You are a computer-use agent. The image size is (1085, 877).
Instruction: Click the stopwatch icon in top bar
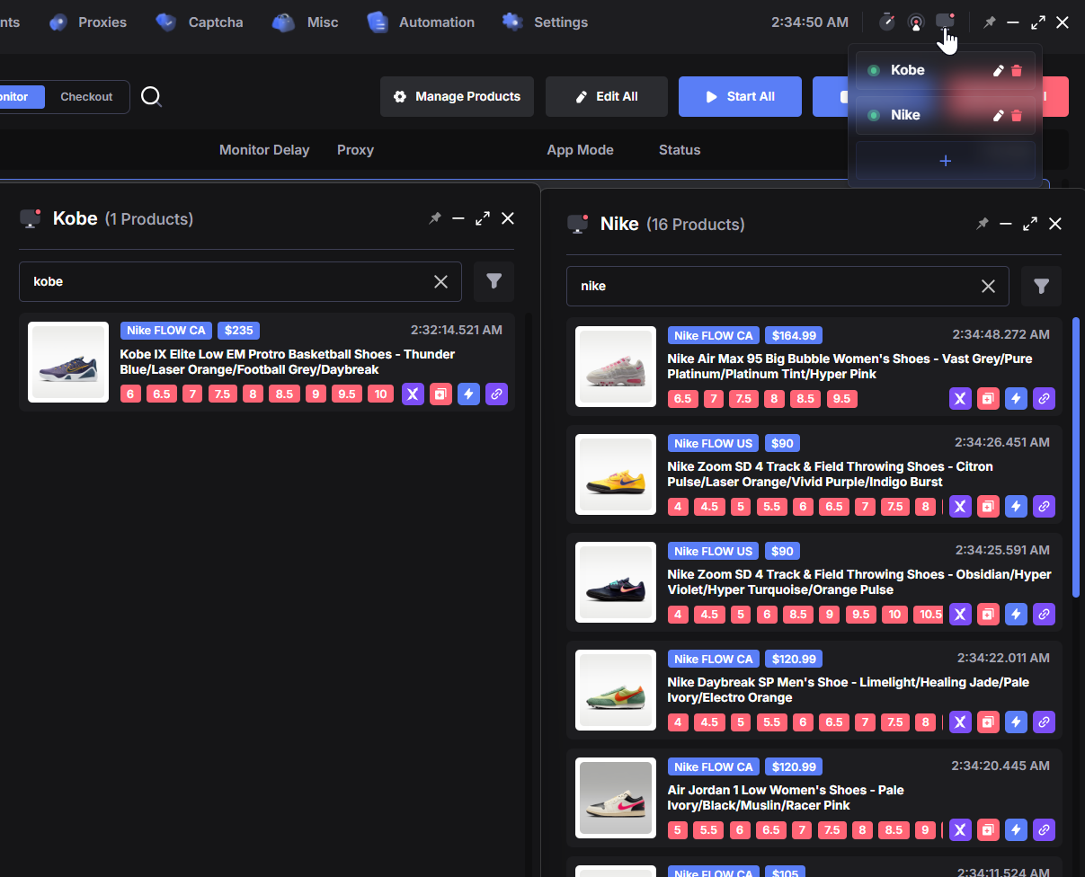pos(886,22)
